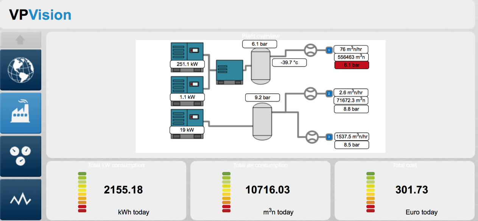478x221 pixels.
Task: Select the 19 kW compressor icon
Action: click(x=187, y=118)
